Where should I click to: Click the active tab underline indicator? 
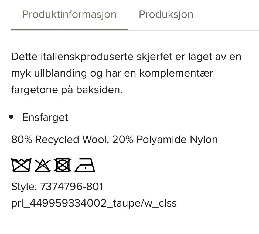[69, 29]
